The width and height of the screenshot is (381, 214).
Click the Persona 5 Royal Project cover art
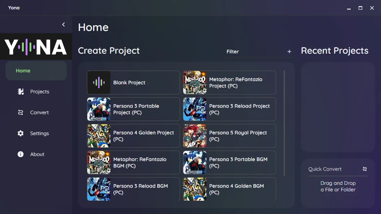(194, 136)
